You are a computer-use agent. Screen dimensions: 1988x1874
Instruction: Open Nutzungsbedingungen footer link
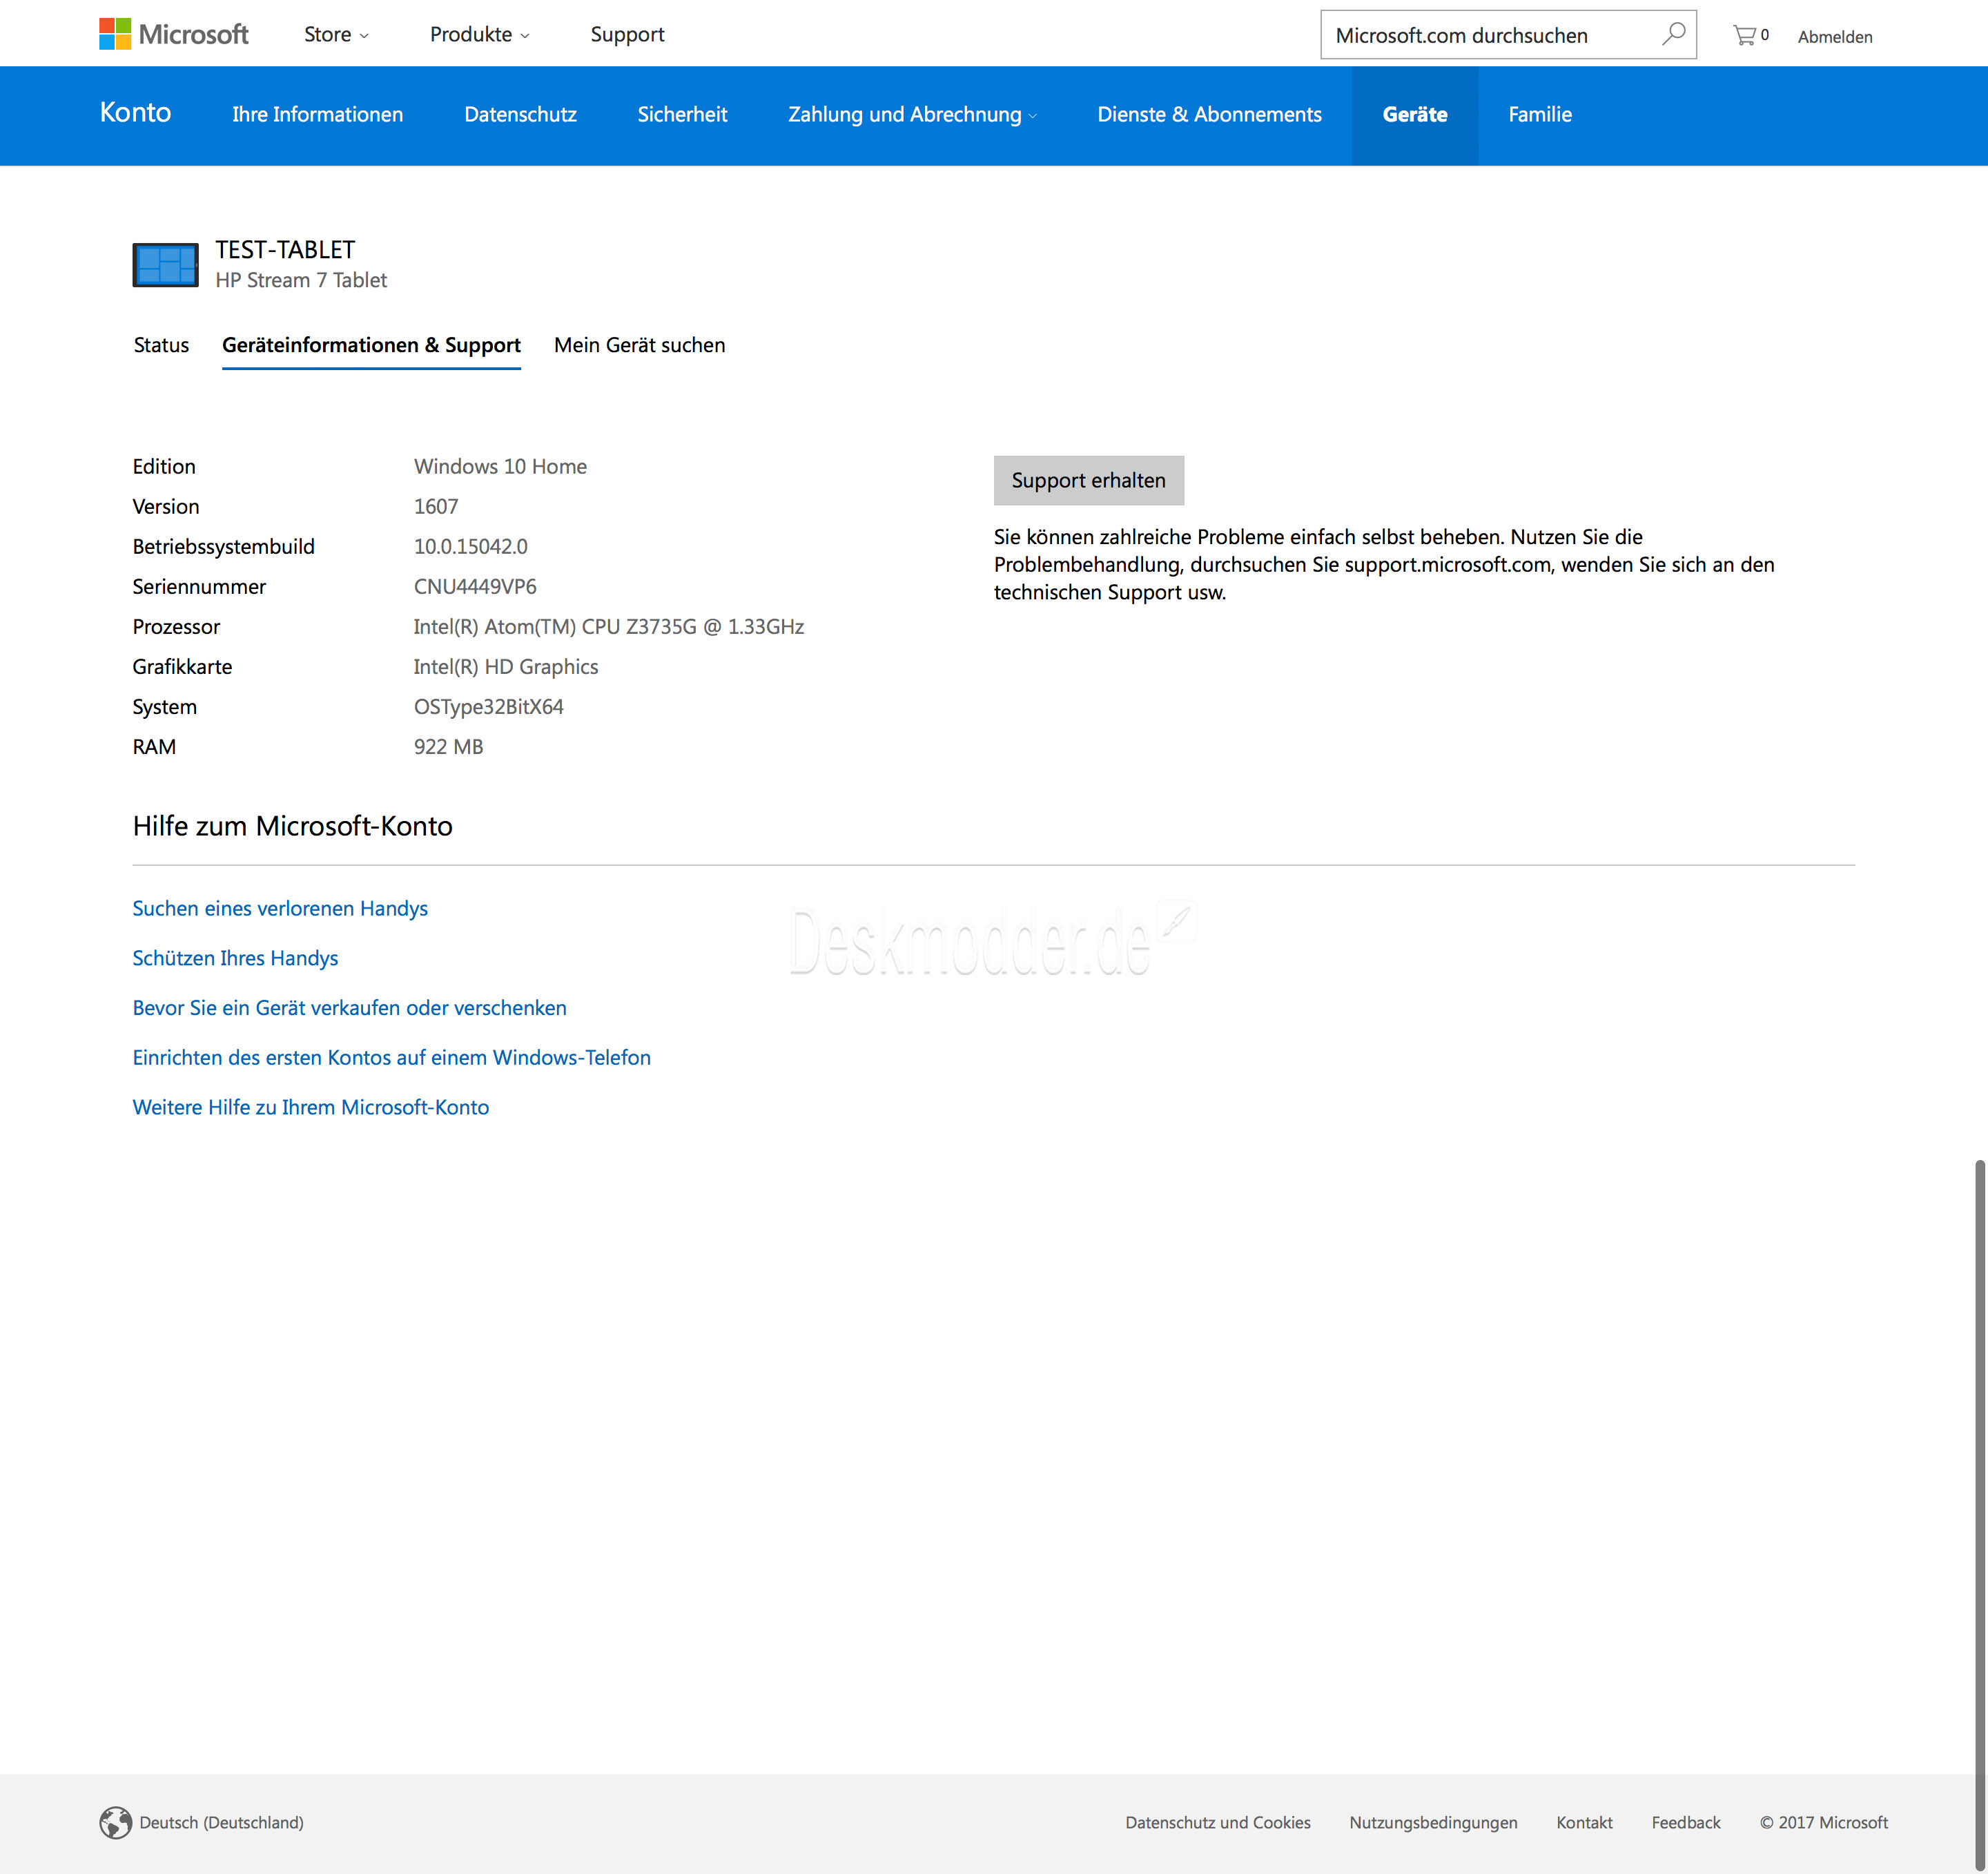(x=1433, y=1822)
